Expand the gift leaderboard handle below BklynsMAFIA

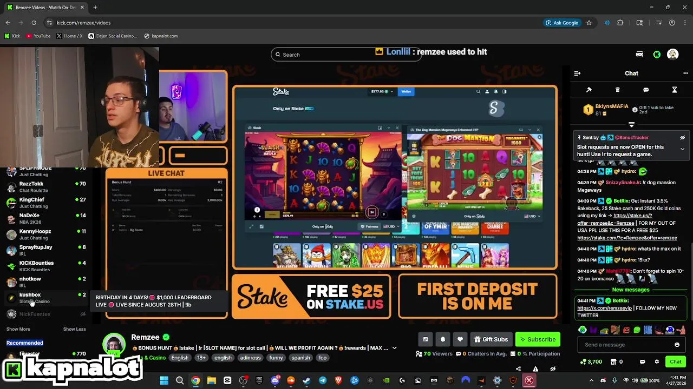[x=631, y=125]
